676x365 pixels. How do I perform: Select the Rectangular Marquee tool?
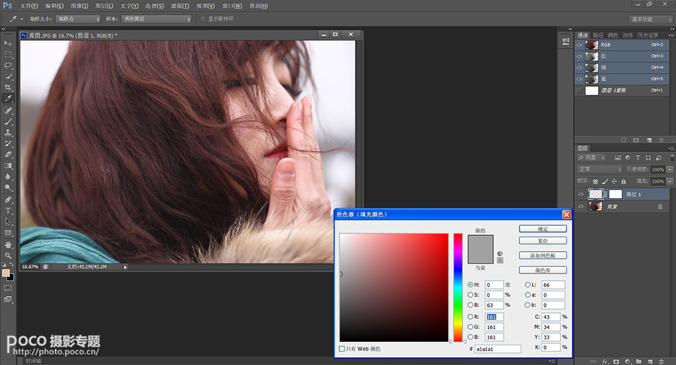pyautogui.click(x=8, y=54)
